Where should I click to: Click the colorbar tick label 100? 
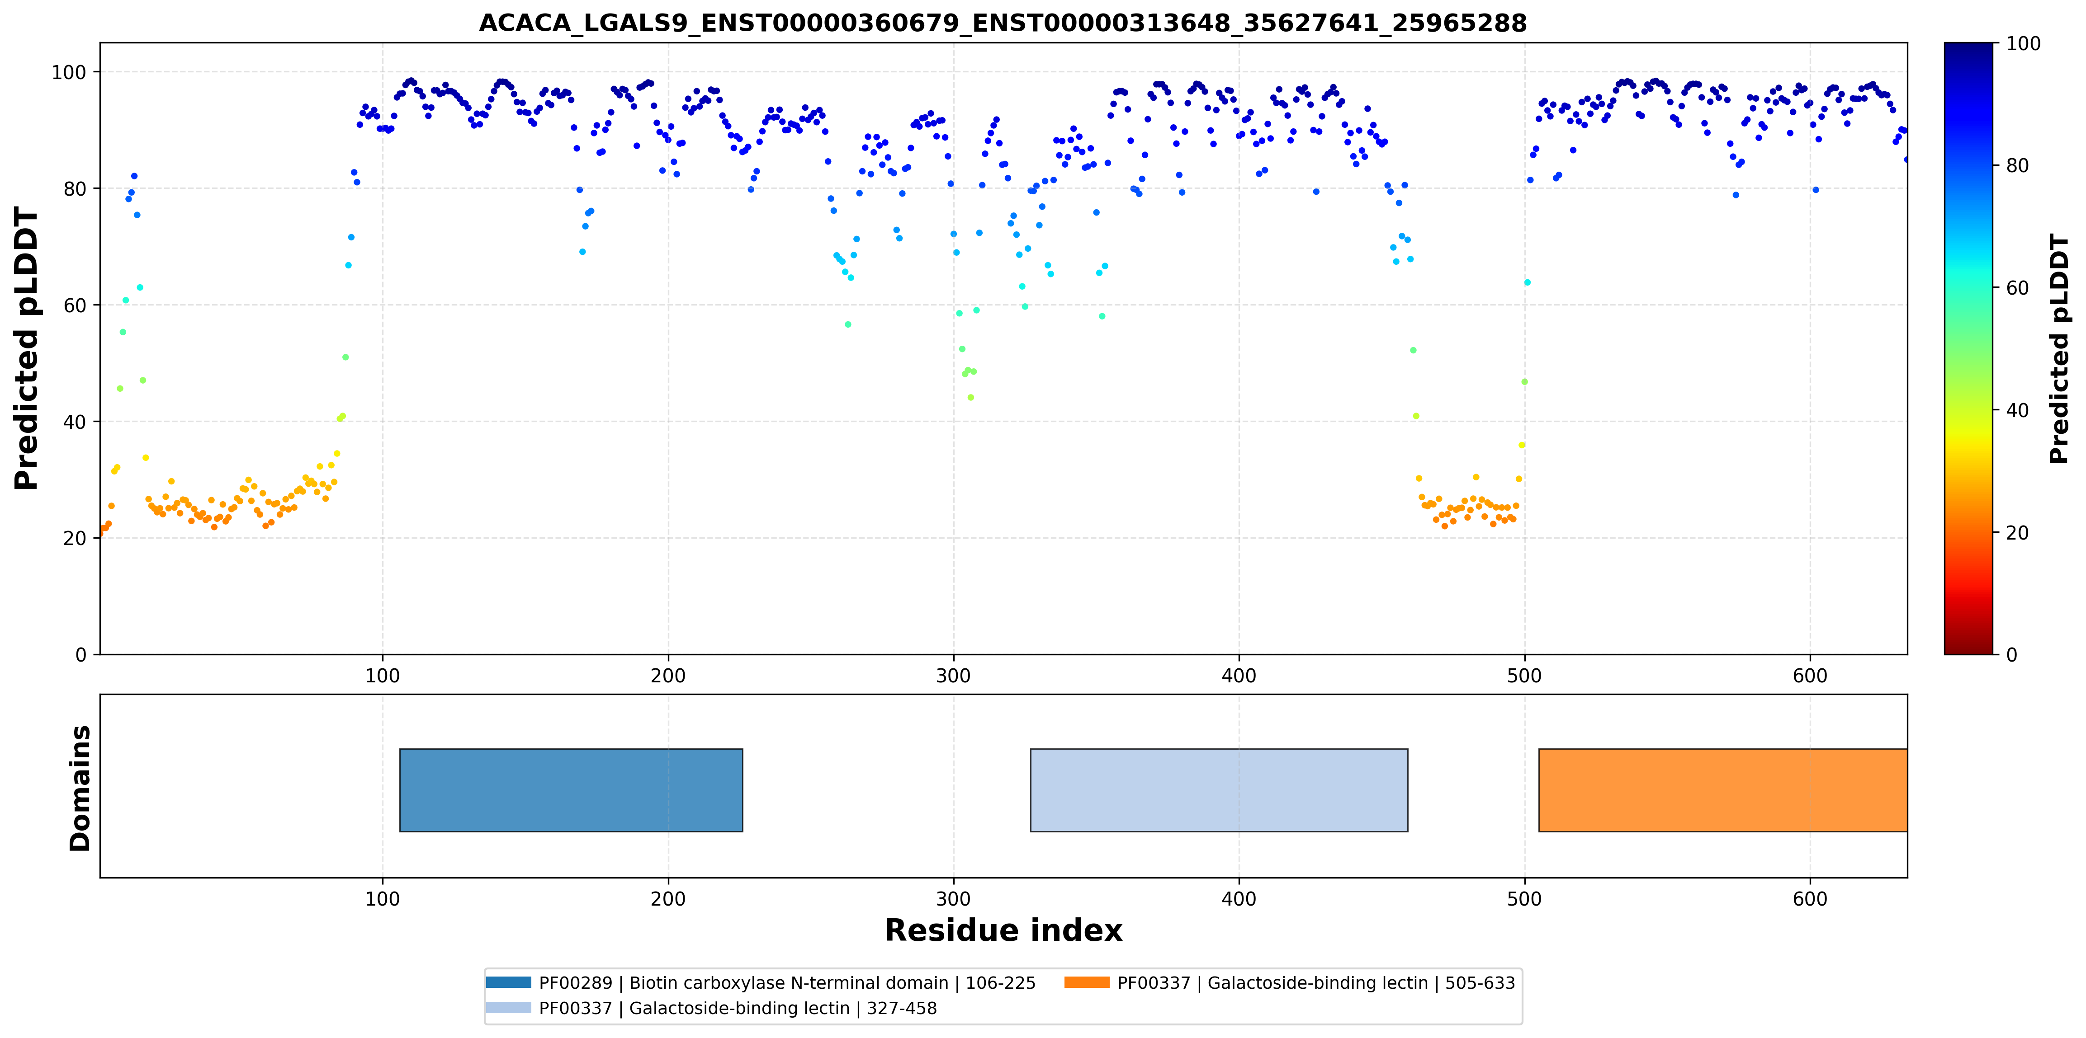(x=2022, y=44)
